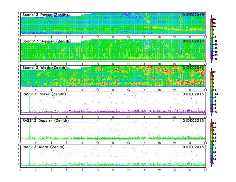Click the green swatch between 0.2 and -0.2 on colorbar

(x=212, y=92)
